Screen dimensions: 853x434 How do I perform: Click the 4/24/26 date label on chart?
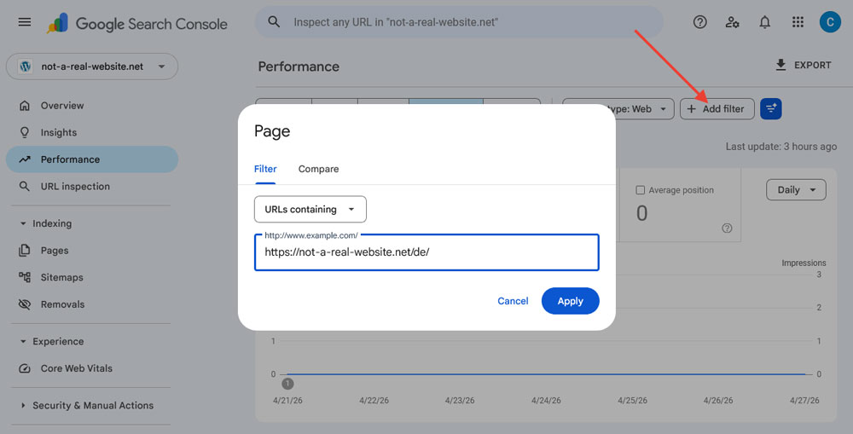tap(546, 400)
